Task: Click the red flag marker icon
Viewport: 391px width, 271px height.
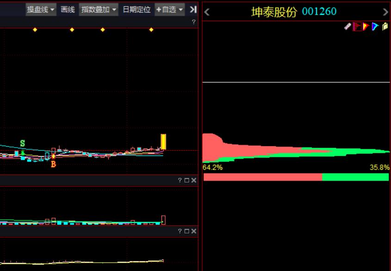Action: (x=366, y=26)
